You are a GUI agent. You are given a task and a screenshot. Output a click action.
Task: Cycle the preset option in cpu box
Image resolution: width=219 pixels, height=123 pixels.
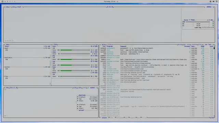(20, 7)
